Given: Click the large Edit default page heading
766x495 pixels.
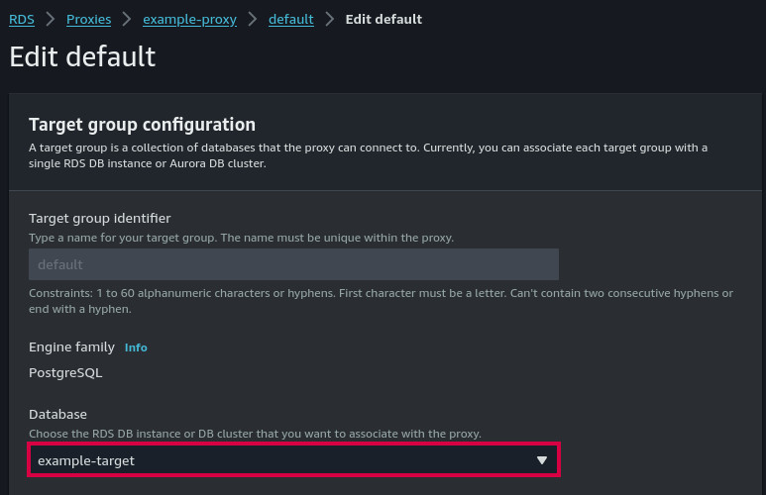Looking at the screenshot, I should click(82, 55).
